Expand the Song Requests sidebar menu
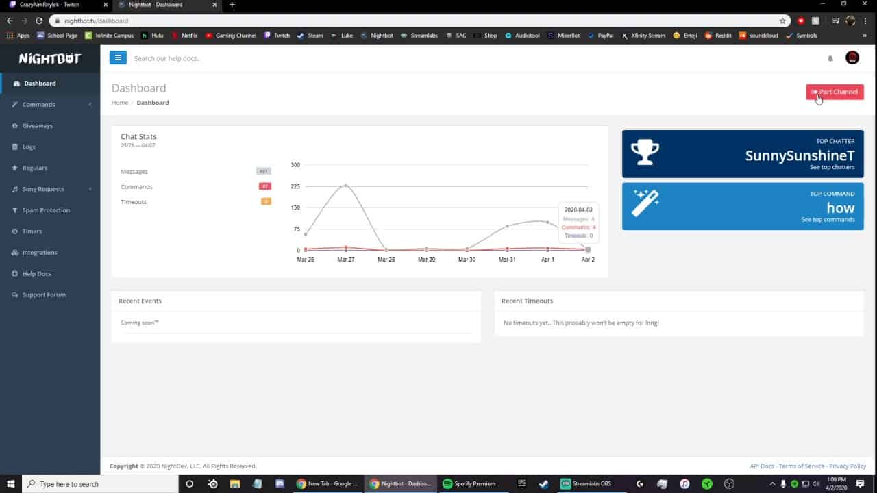 click(x=50, y=189)
